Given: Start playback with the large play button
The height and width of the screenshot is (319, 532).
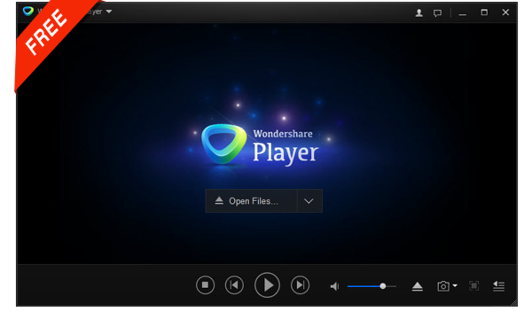Looking at the screenshot, I should [x=268, y=285].
